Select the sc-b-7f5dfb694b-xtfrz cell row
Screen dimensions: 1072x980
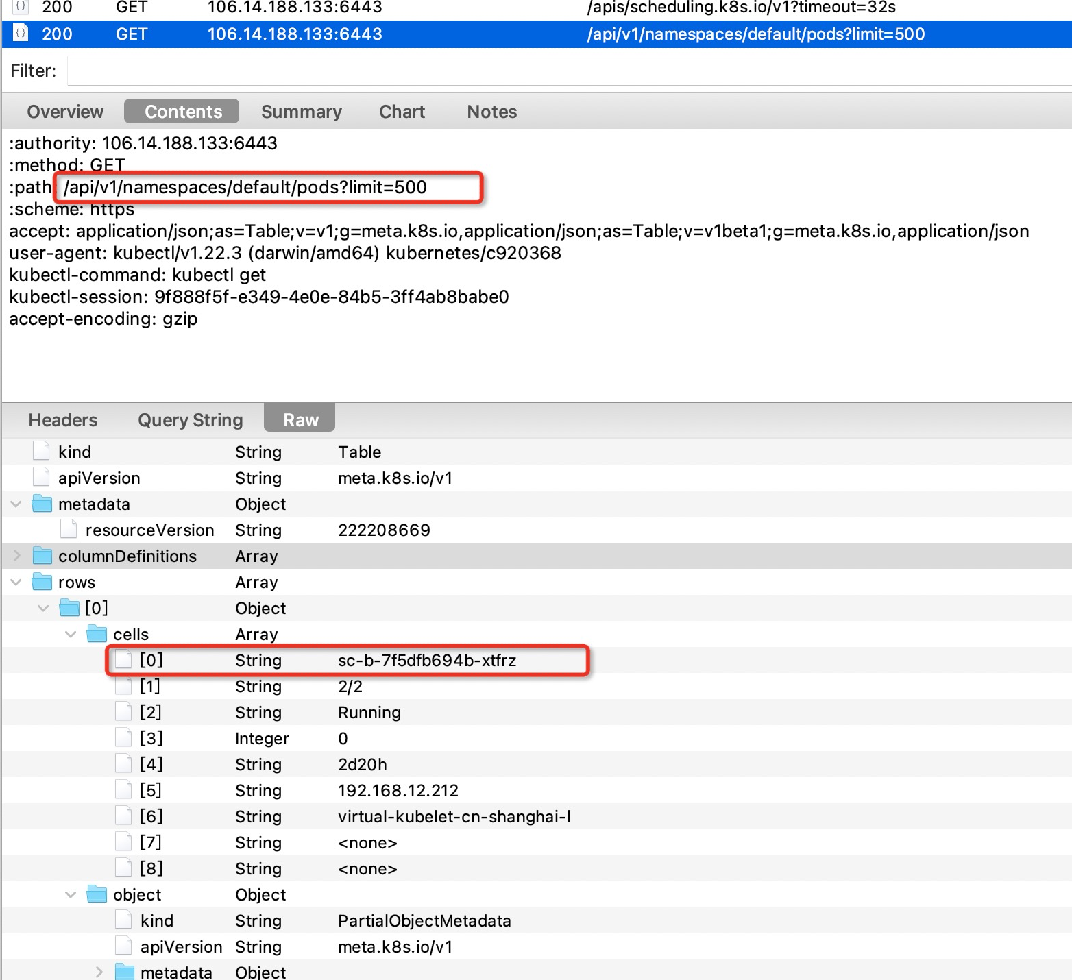tap(426, 661)
